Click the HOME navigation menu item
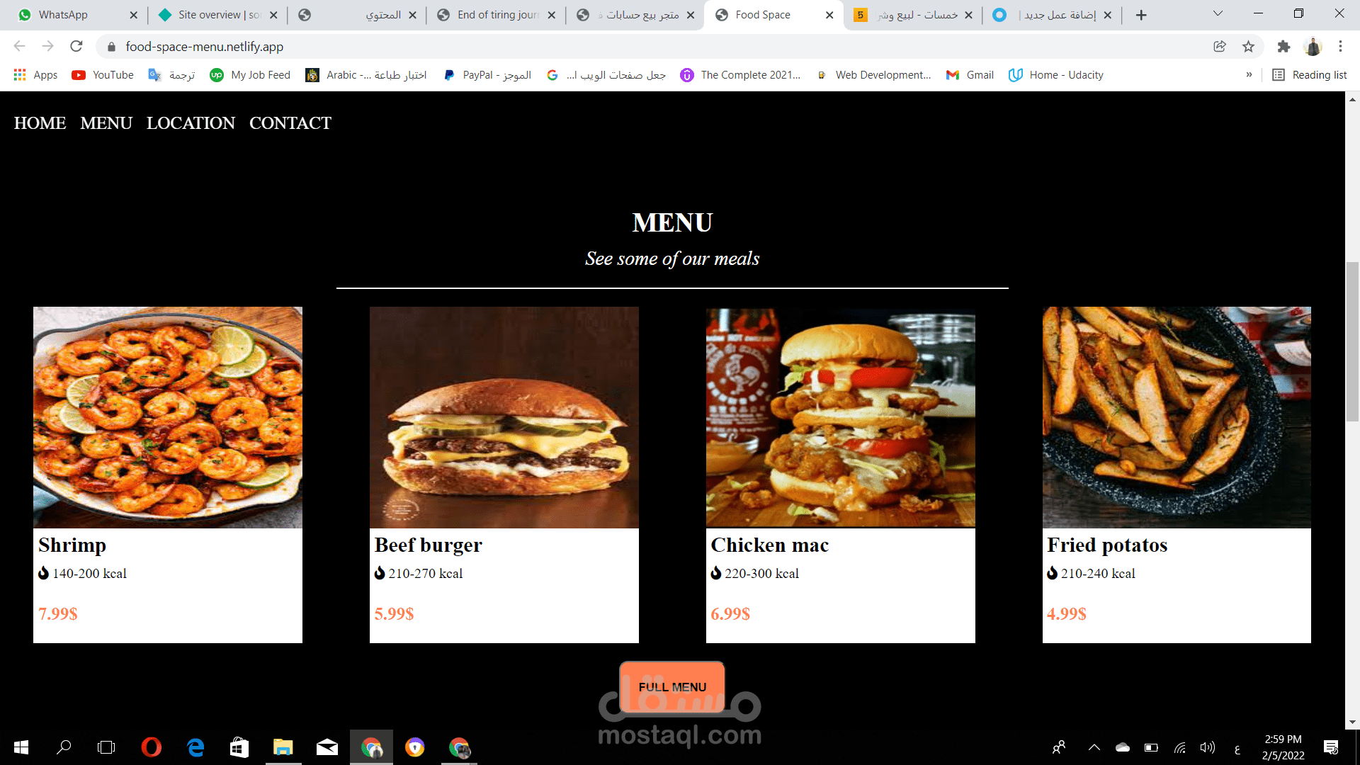Viewport: 1360px width, 765px height. coord(39,123)
